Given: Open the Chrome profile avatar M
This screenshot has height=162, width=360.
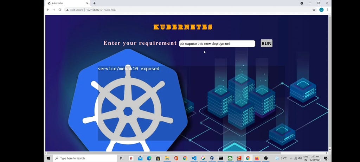Looking at the screenshot, I should tap(321, 10).
